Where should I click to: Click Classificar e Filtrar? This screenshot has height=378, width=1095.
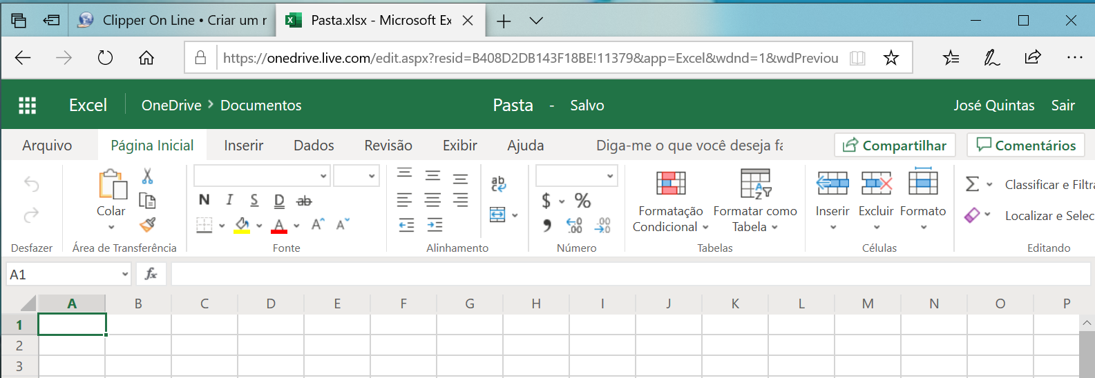coord(1049,185)
